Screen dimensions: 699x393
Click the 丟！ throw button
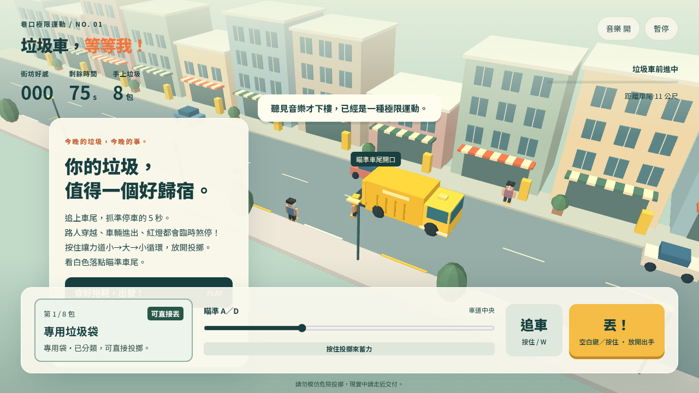(x=617, y=331)
